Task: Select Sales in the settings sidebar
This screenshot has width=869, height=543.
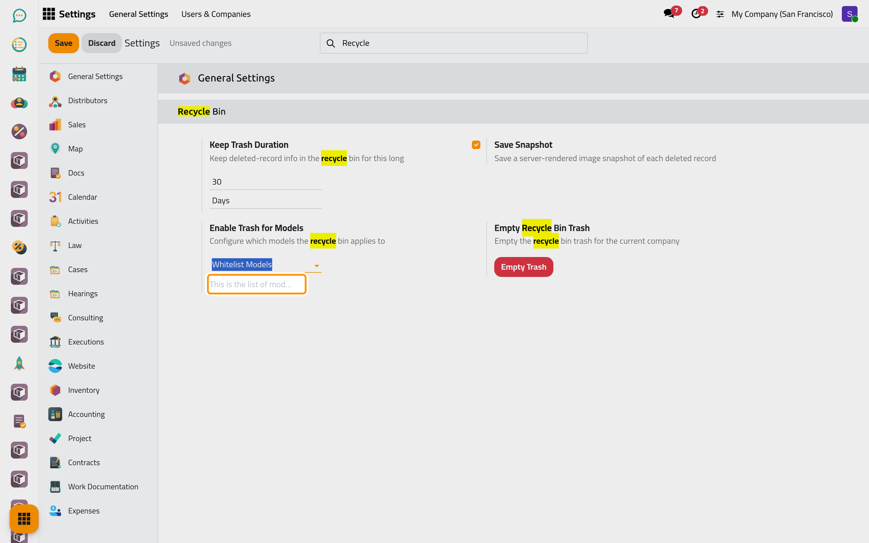Action: click(x=98, y=124)
